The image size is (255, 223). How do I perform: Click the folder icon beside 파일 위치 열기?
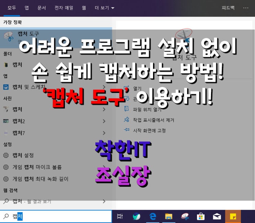pos(127,109)
